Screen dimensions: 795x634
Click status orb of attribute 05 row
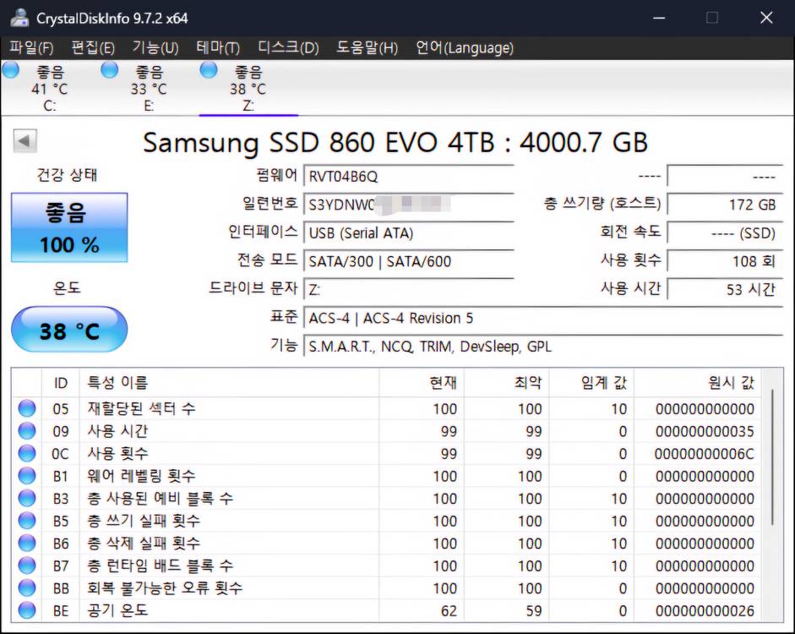[27, 408]
